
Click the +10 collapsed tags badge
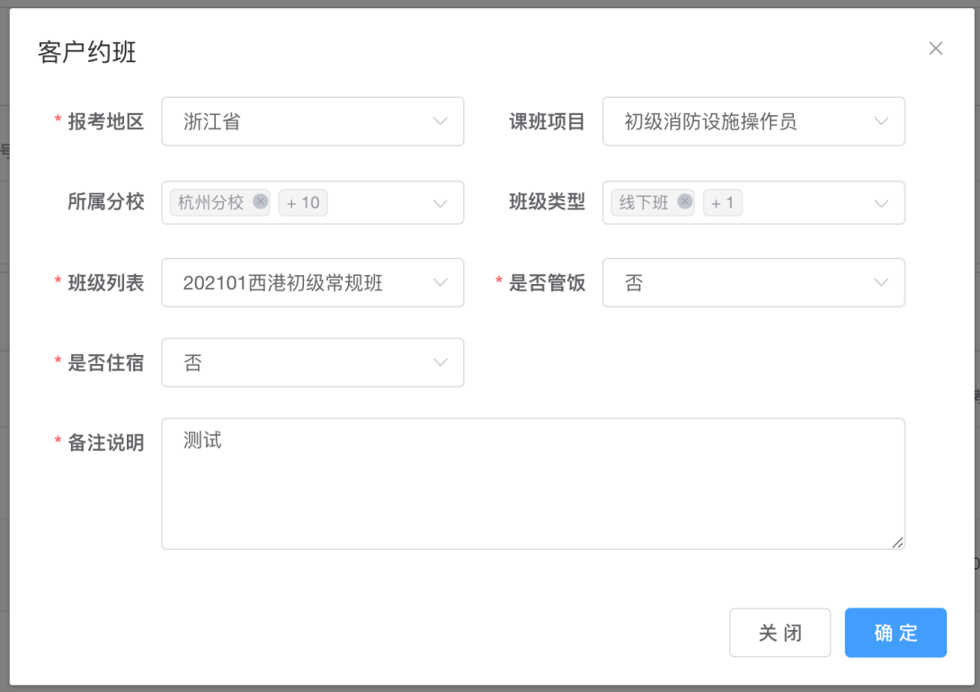pos(303,203)
